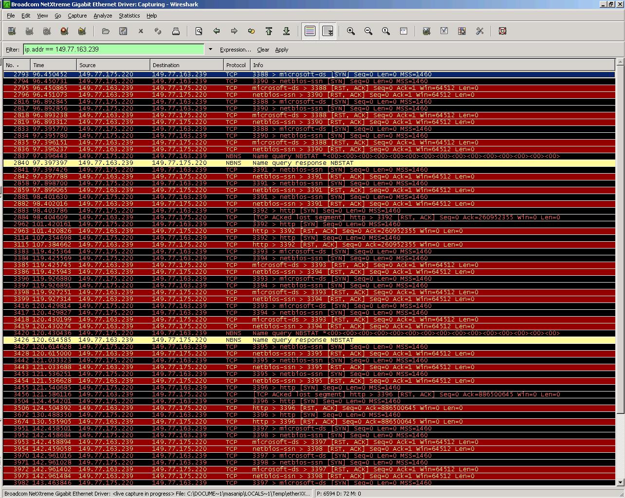Select packet 3420 Name query NBSTAT row

pyautogui.click(x=309, y=333)
